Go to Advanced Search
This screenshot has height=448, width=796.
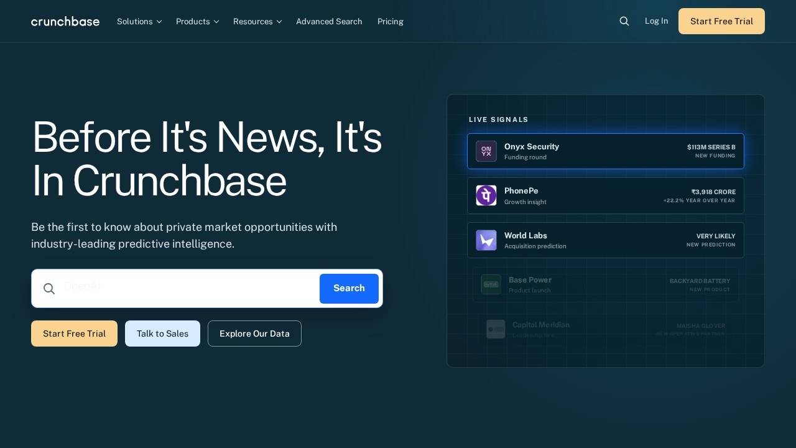click(x=329, y=21)
